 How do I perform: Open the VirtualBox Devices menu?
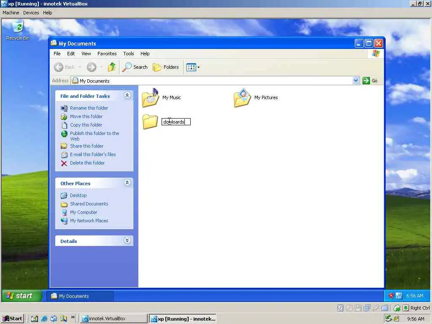31,13
